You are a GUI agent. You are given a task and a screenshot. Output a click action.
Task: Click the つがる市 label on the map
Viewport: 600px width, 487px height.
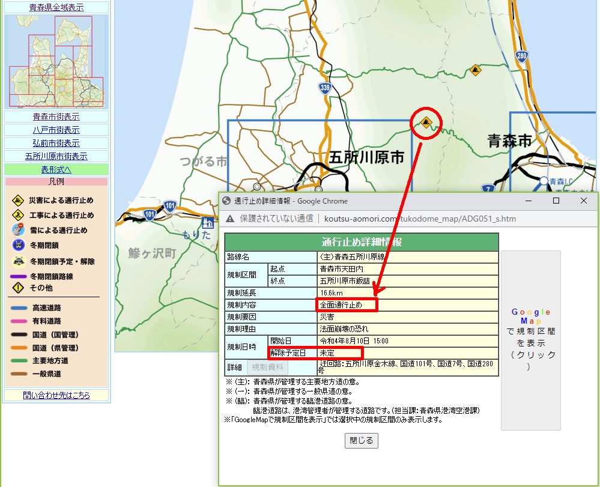tap(203, 162)
